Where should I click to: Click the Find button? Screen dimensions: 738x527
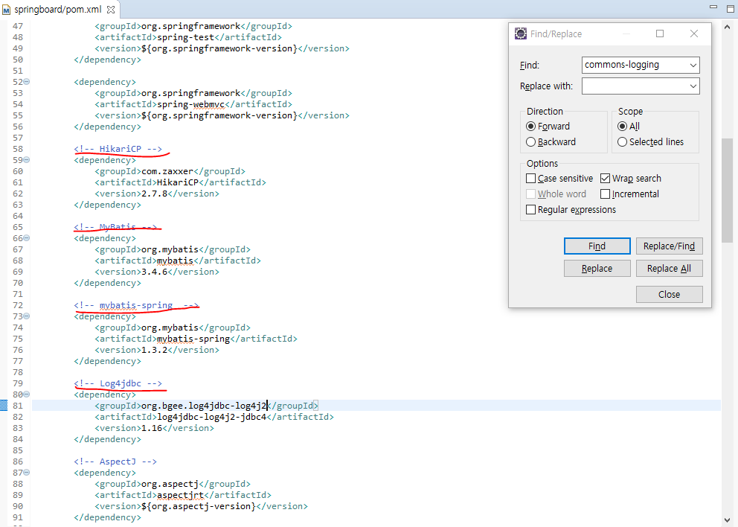[x=597, y=246]
